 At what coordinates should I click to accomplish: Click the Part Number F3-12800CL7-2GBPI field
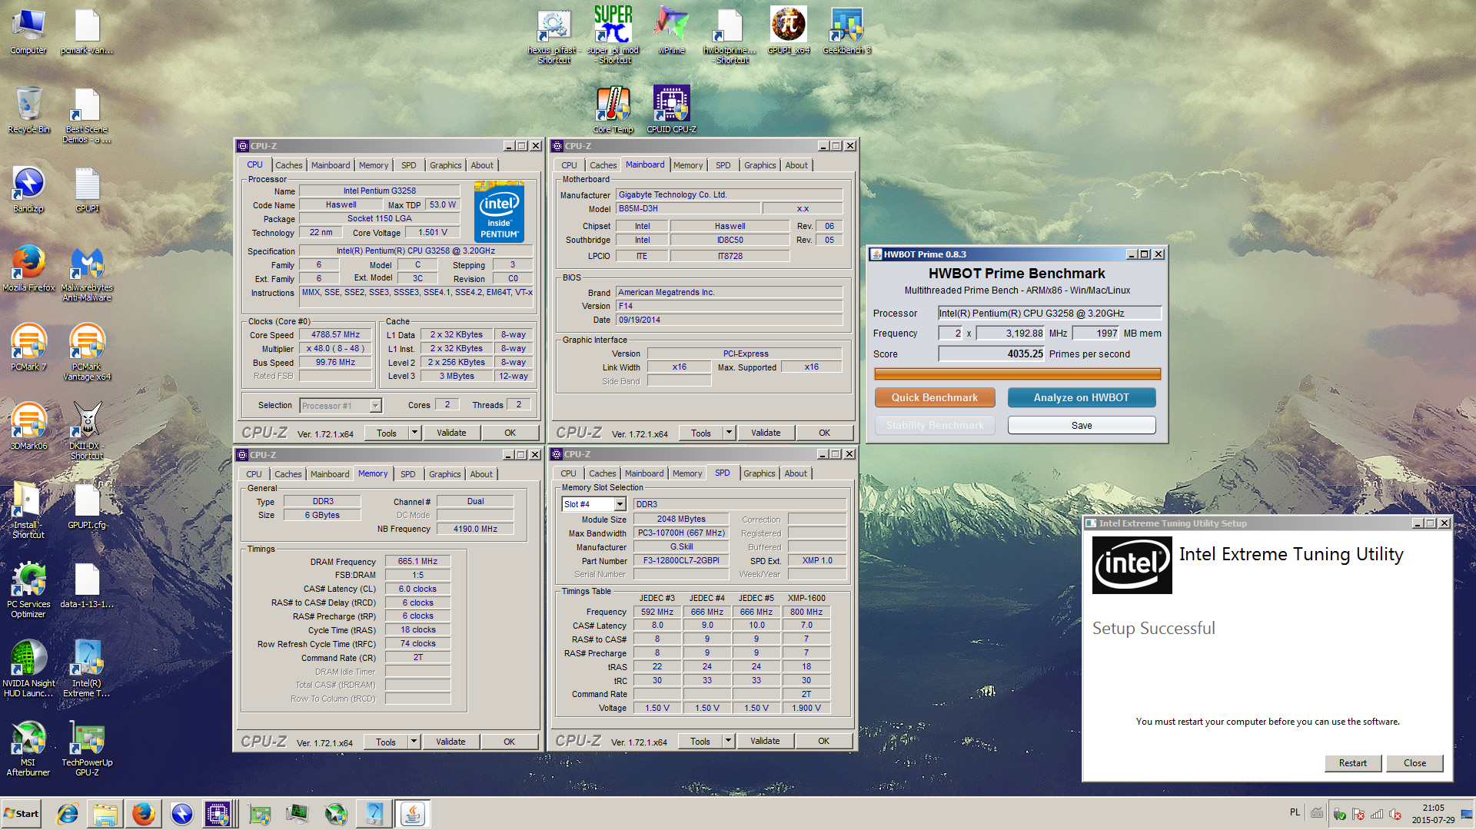pyautogui.click(x=681, y=561)
